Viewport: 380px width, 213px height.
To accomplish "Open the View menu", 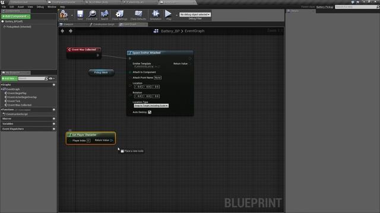I will pos(30,7).
